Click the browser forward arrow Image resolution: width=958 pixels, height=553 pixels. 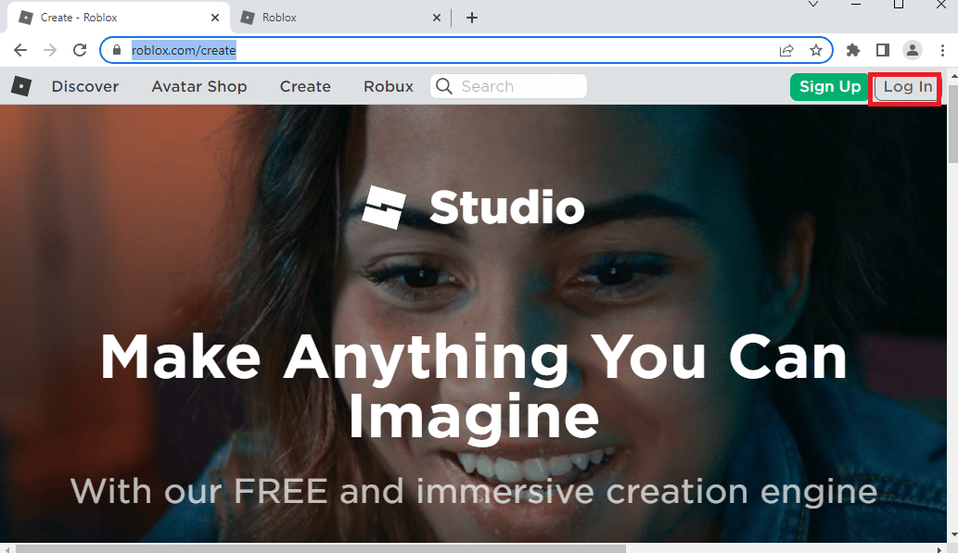[x=50, y=50]
